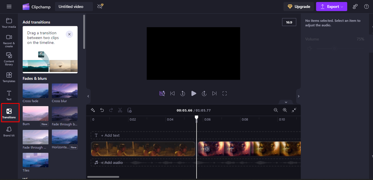Skip to the end of the video

point(214,93)
